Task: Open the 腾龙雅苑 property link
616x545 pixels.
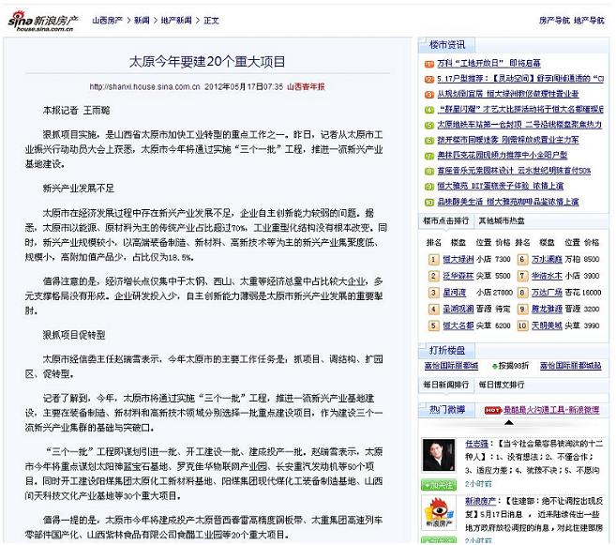Action: (x=547, y=310)
